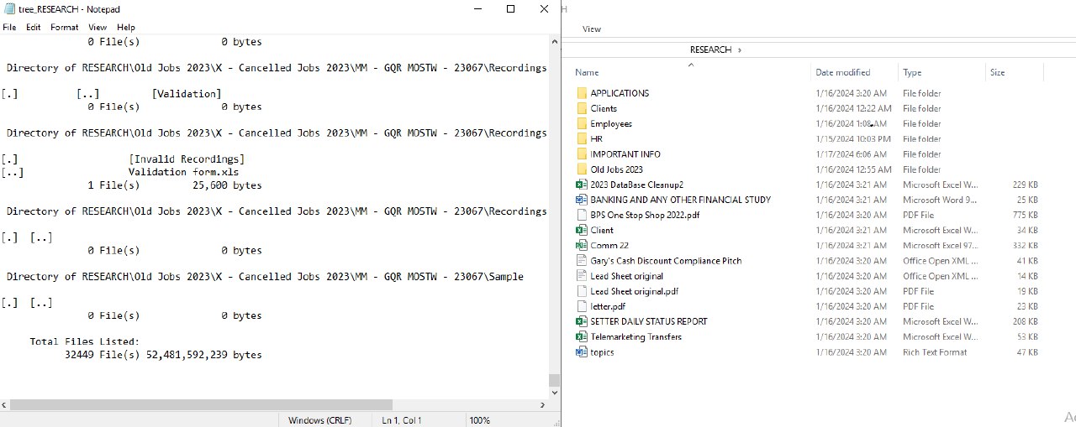Click the SETTER DAILY STATUS REPORT Excel icon
The image size is (1076, 427).
(581, 321)
